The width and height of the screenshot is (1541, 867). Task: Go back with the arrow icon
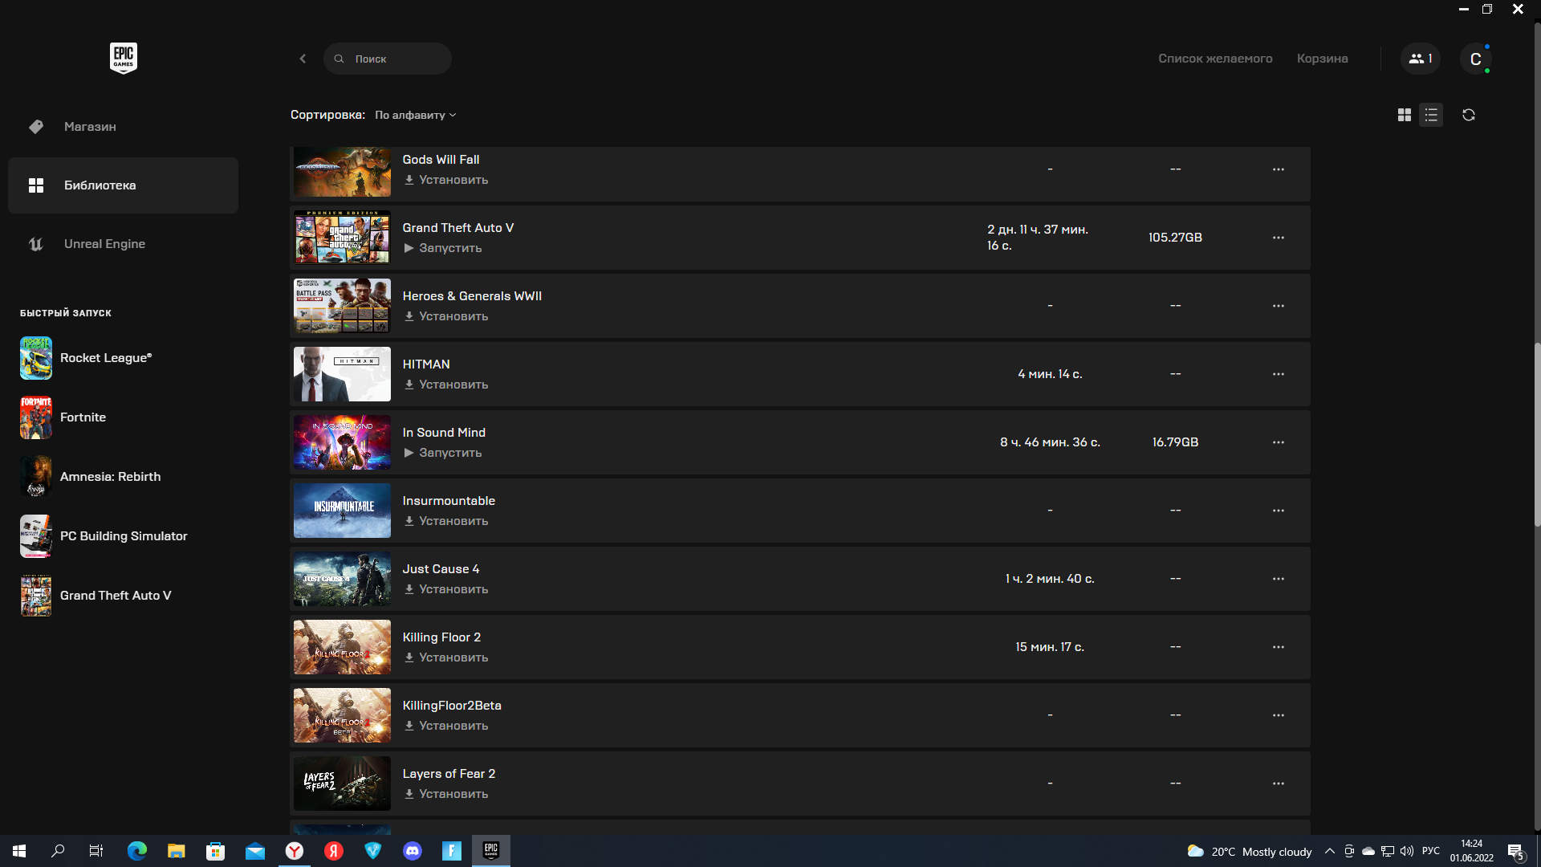(x=303, y=59)
